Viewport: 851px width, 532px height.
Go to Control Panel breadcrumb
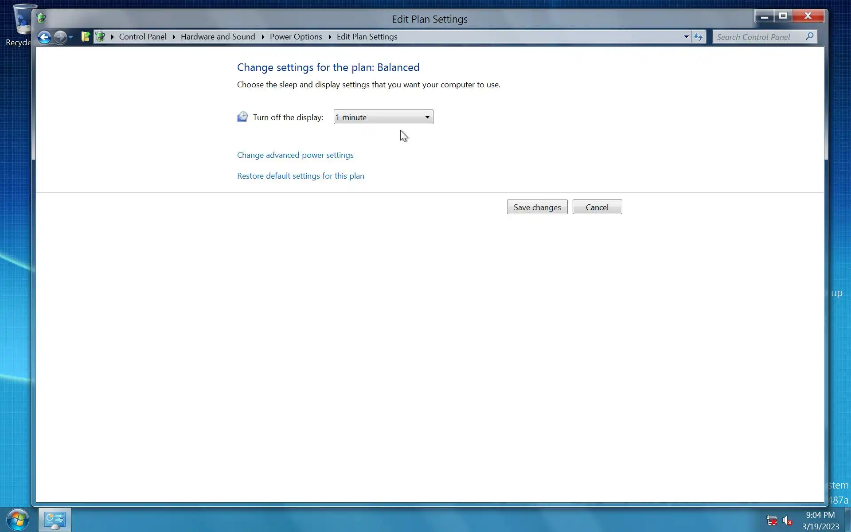[142, 37]
